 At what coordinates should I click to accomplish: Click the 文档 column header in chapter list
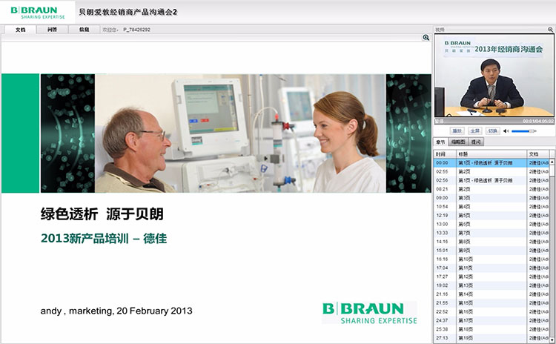[x=538, y=154]
